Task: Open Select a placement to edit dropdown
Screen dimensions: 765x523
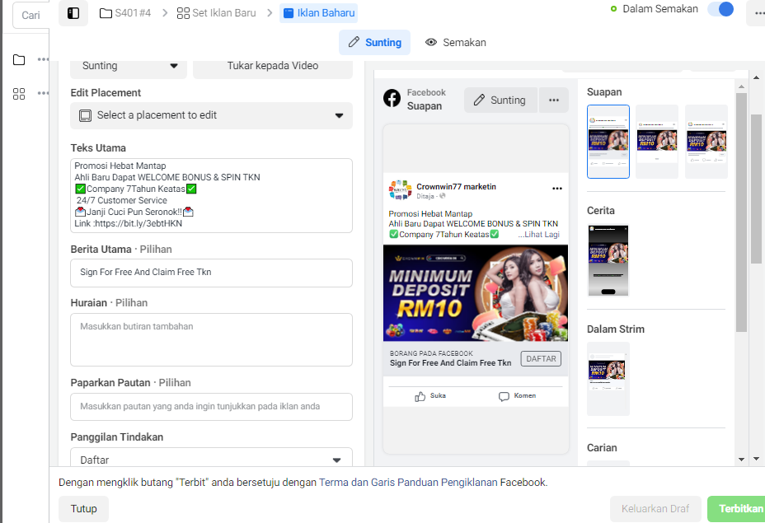Action: (211, 115)
